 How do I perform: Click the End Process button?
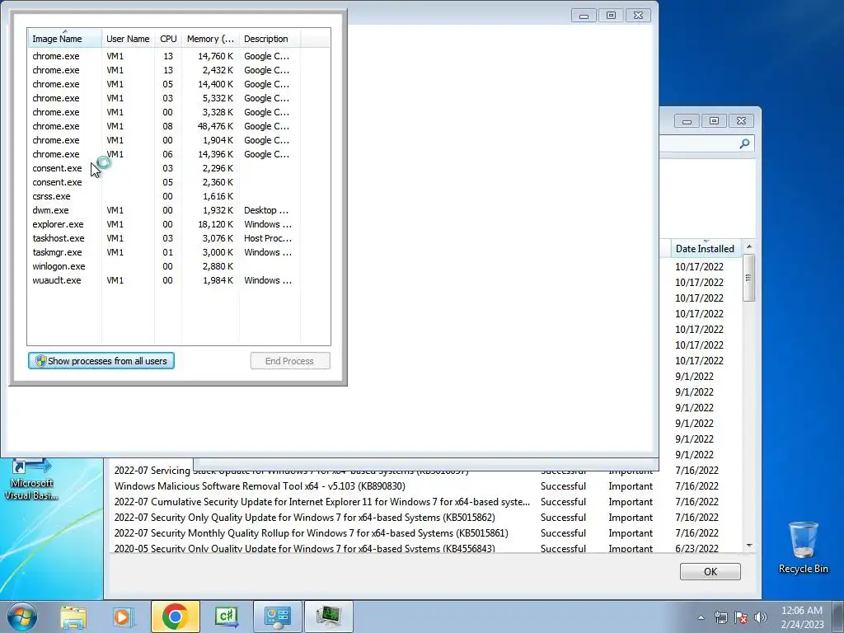(290, 361)
